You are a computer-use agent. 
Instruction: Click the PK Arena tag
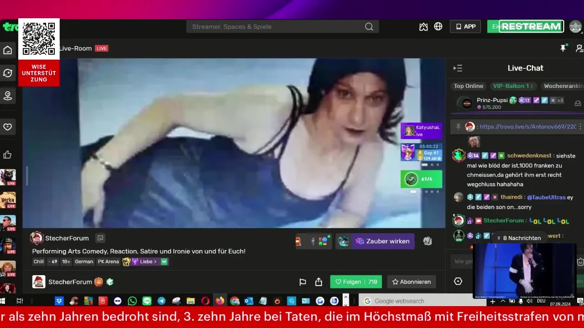click(x=108, y=261)
